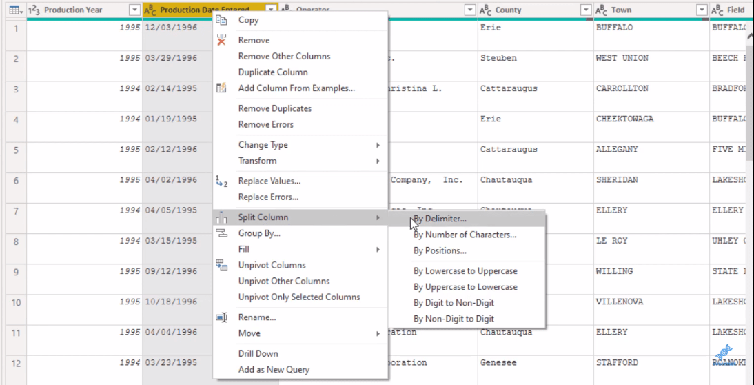Select By Positions split option
754x385 pixels.
point(467,250)
